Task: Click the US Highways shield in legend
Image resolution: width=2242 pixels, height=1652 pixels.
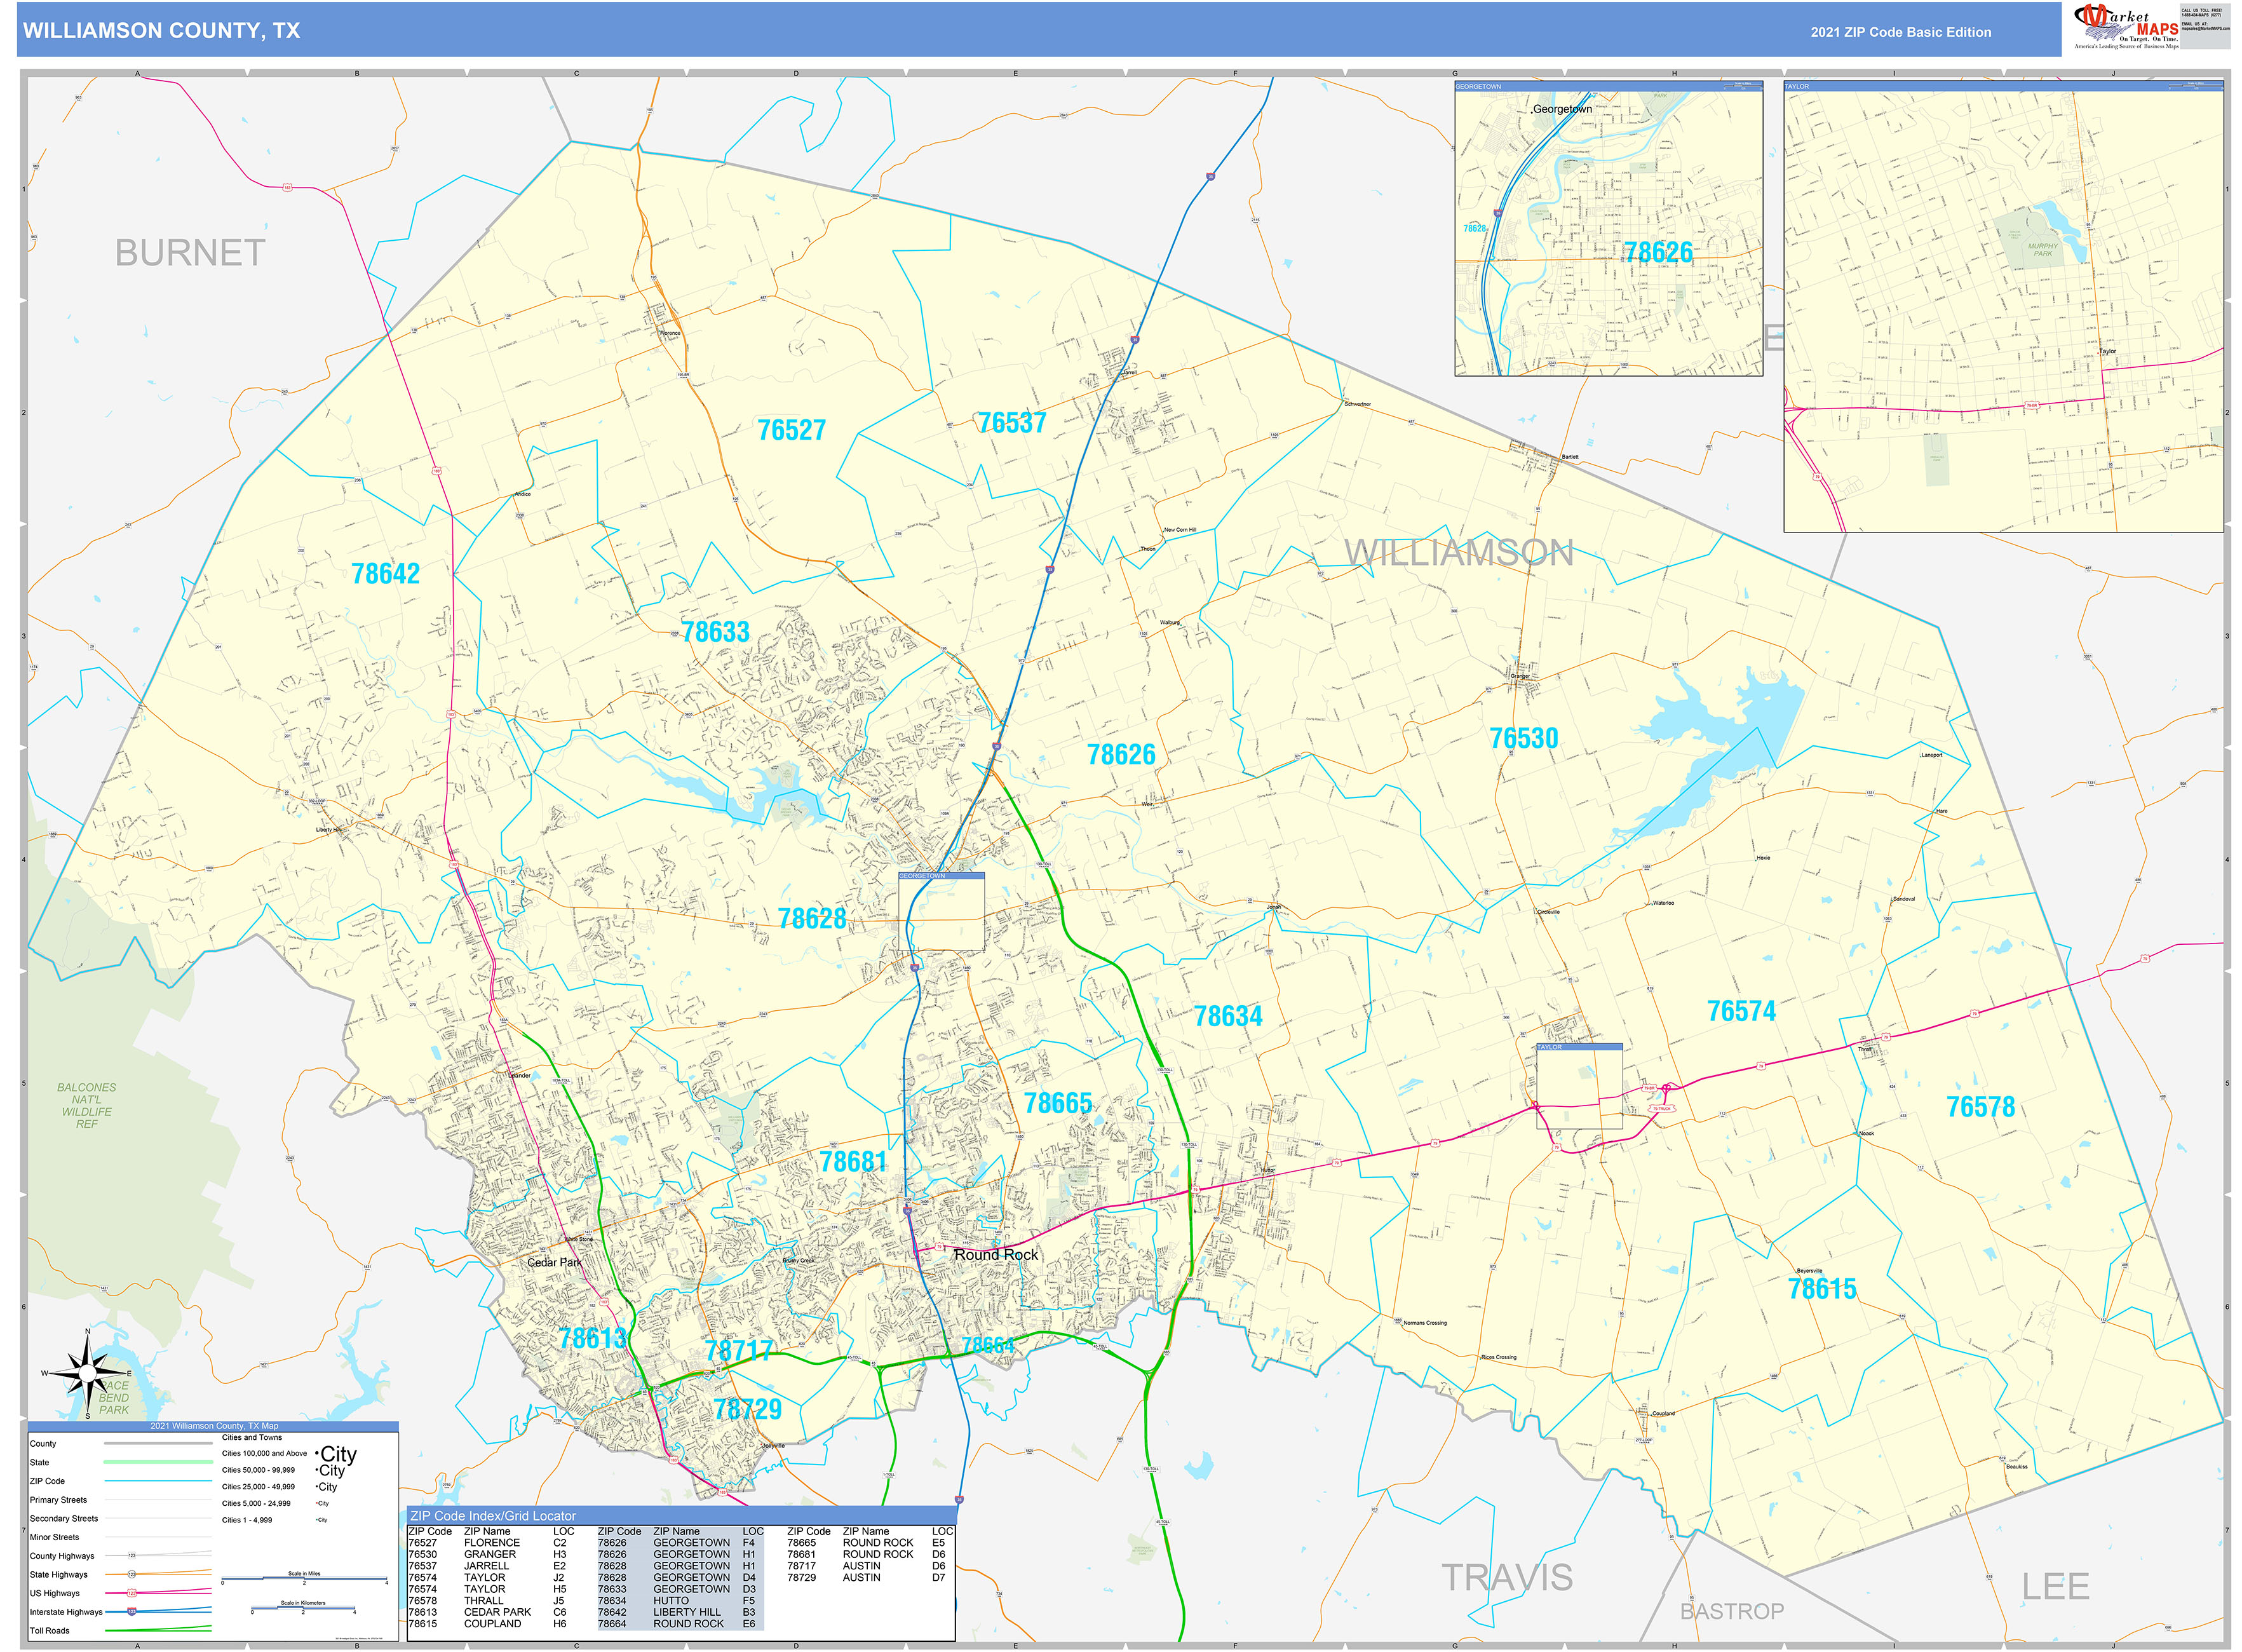Action: 131,1593
